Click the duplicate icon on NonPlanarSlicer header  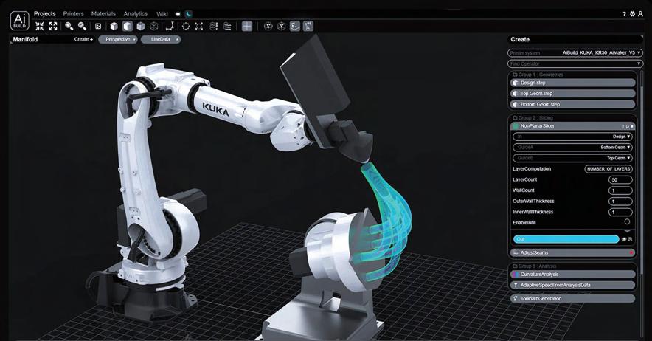[x=628, y=126]
